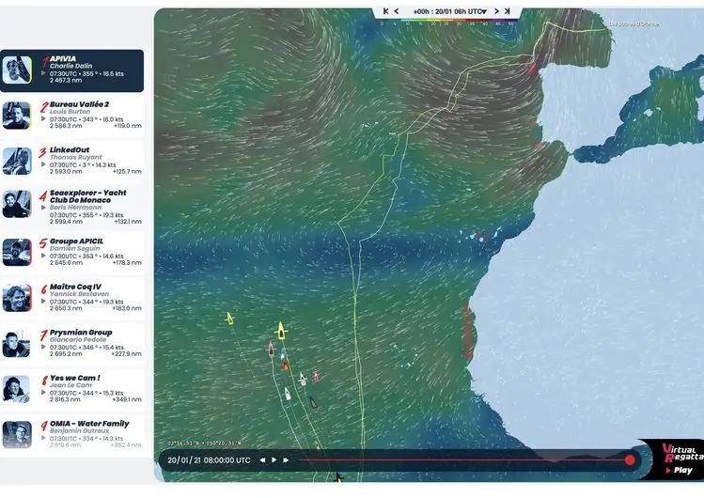Select the APIVIA Charlie Dalin card
The width and height of the screenshot is (704, 498).
pyautogui.click(x=71, y=70)
